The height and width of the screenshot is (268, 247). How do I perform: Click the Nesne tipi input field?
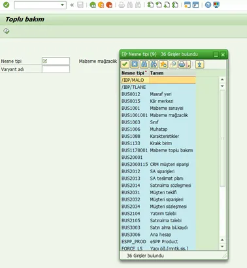coord(56,61)
